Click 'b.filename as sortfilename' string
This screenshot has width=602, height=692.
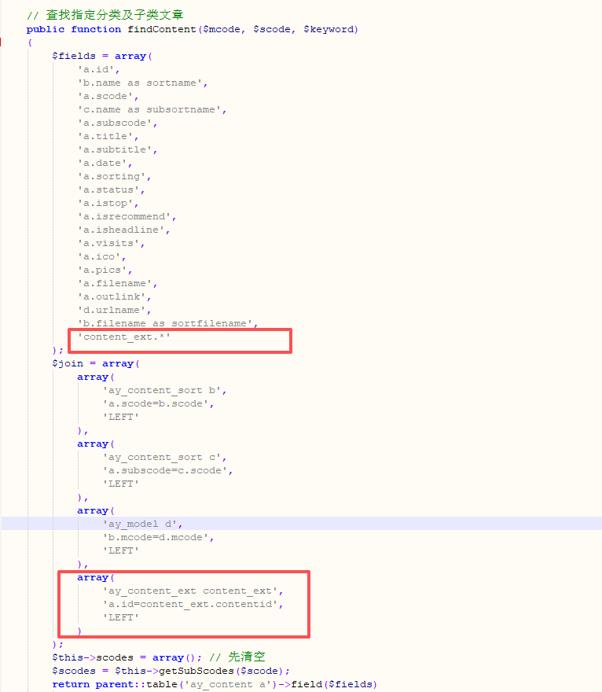click(167, 323)
